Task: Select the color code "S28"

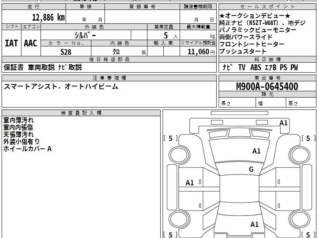Action: pyautogui.click(x=66, y=52)
